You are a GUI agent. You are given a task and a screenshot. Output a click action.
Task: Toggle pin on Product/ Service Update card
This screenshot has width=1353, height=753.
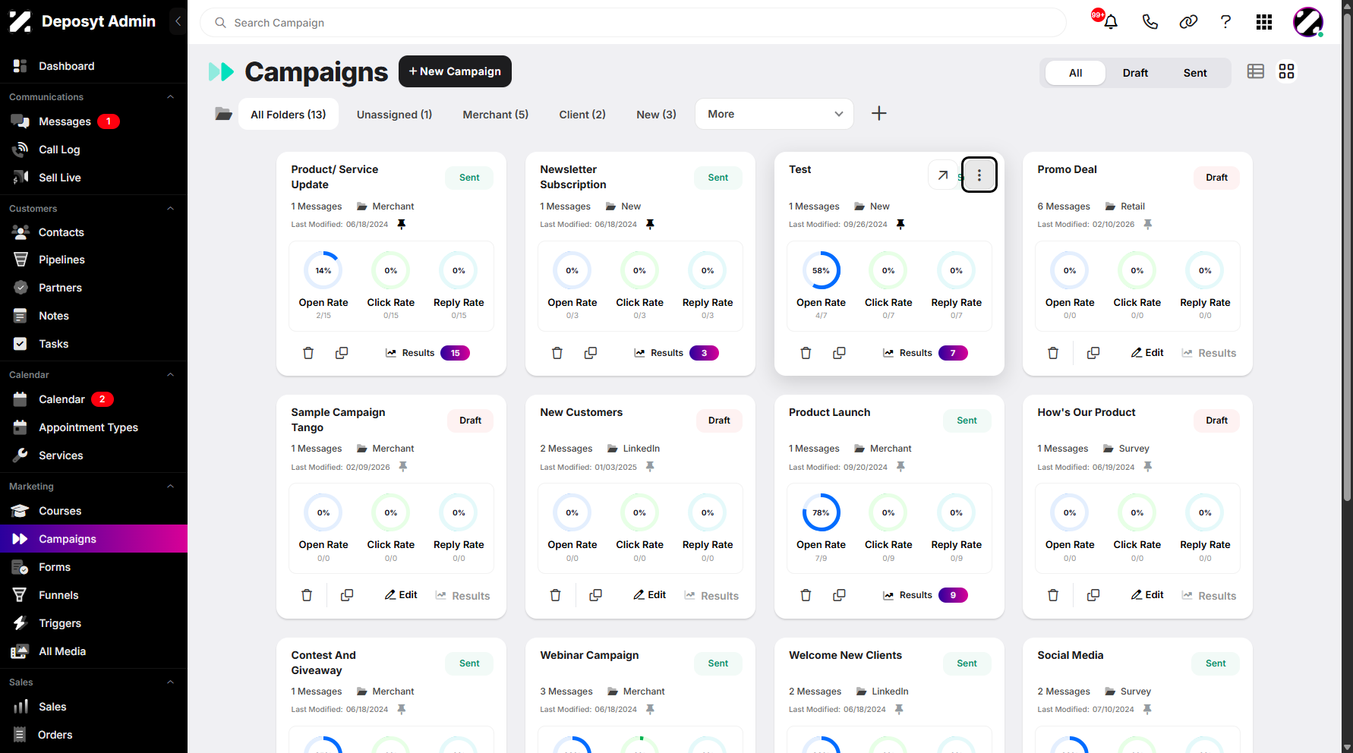pos(402,224)
